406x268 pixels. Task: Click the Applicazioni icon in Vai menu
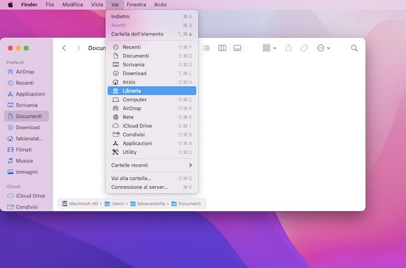click(x=116, y=143)
